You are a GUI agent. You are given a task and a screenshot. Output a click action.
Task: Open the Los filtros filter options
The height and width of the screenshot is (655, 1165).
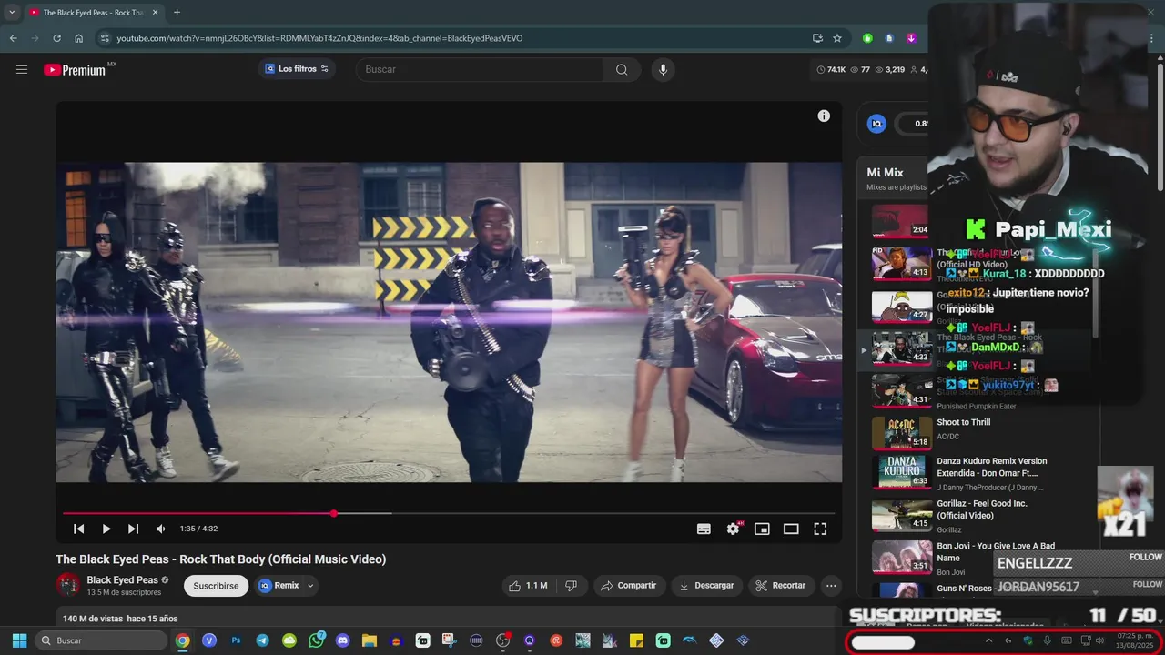297,69
